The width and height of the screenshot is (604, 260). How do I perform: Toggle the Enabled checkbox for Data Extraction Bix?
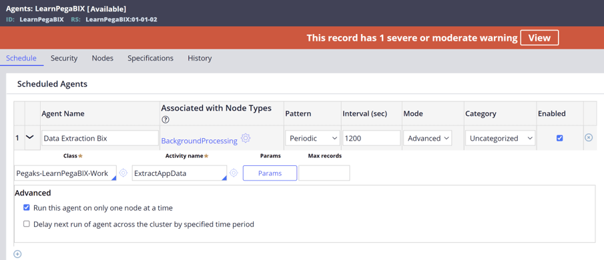(x=560, y=138)
